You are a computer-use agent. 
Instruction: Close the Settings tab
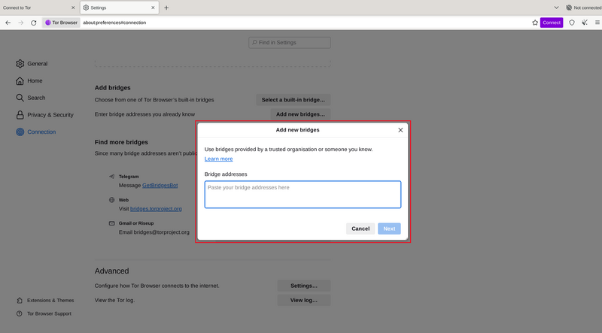tap(152, 8)
